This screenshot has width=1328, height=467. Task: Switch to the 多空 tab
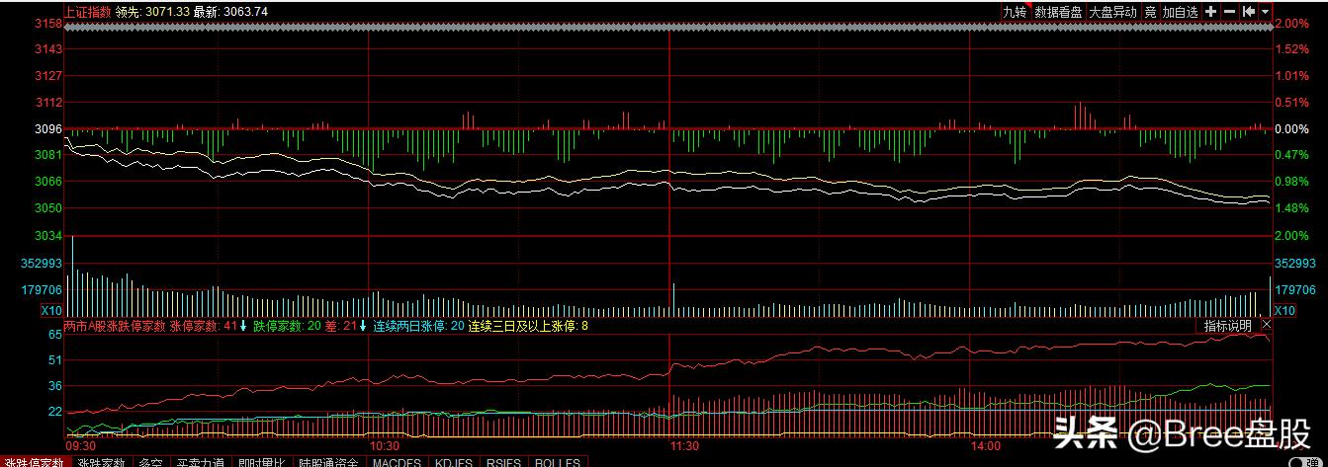click(150, 462)
